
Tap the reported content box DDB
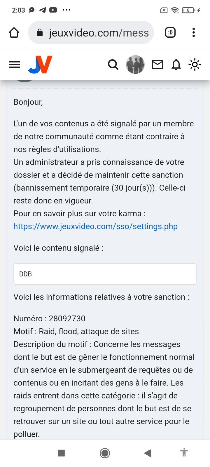tap(105, 274)
